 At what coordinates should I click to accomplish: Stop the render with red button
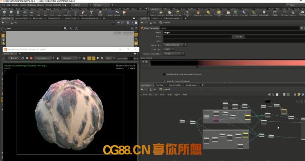click(x=31, y=58)
